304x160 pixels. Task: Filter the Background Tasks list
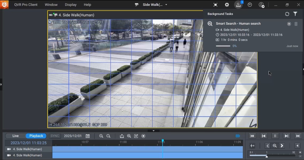[x=295, y=14]
